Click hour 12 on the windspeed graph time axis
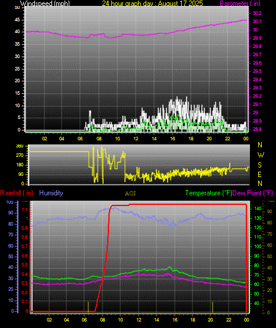The height and width of the screenshot is (328, 276). [x=136, y=139]
